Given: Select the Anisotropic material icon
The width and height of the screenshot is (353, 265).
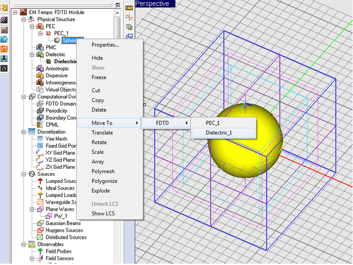Looking at the screenshot, I should click(x=40, y=68).
